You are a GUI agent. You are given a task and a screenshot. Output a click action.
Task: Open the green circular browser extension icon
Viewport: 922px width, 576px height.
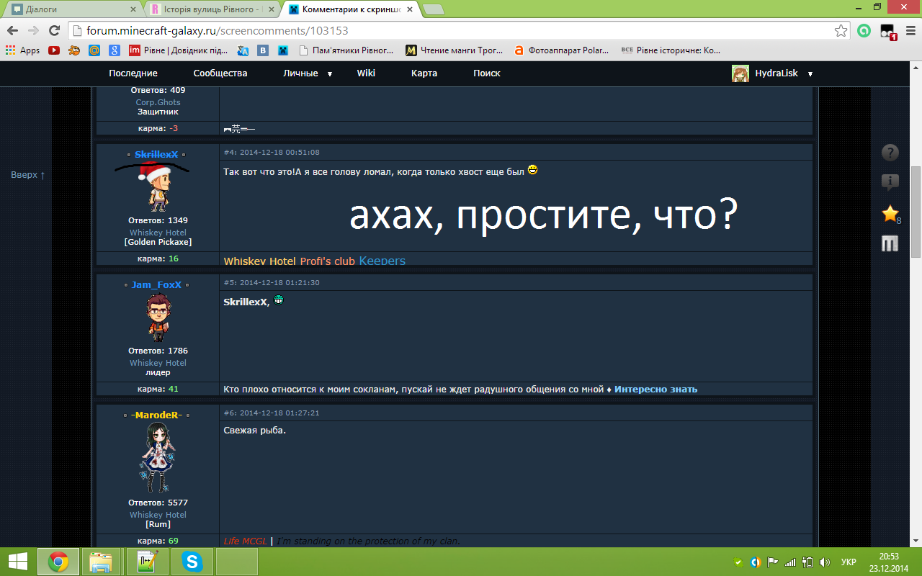coord(864,31)
